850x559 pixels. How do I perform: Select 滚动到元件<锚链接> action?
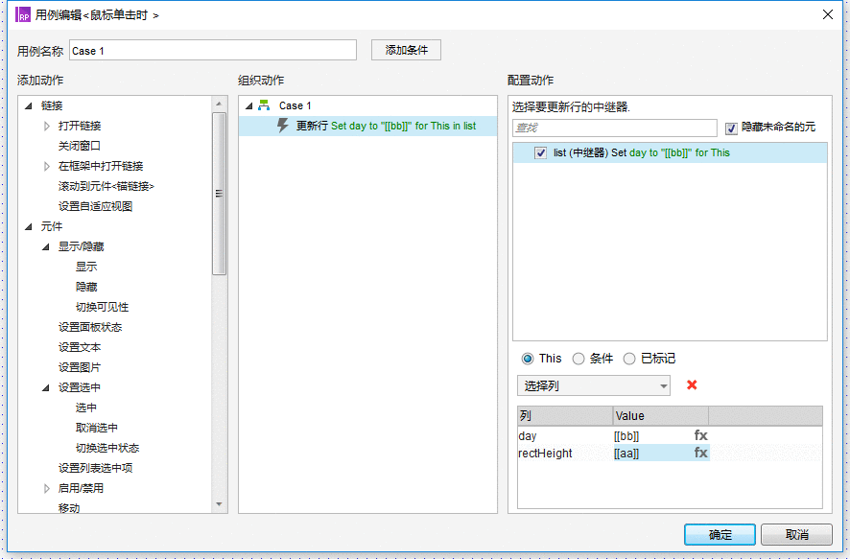click(x=106, y=186)
